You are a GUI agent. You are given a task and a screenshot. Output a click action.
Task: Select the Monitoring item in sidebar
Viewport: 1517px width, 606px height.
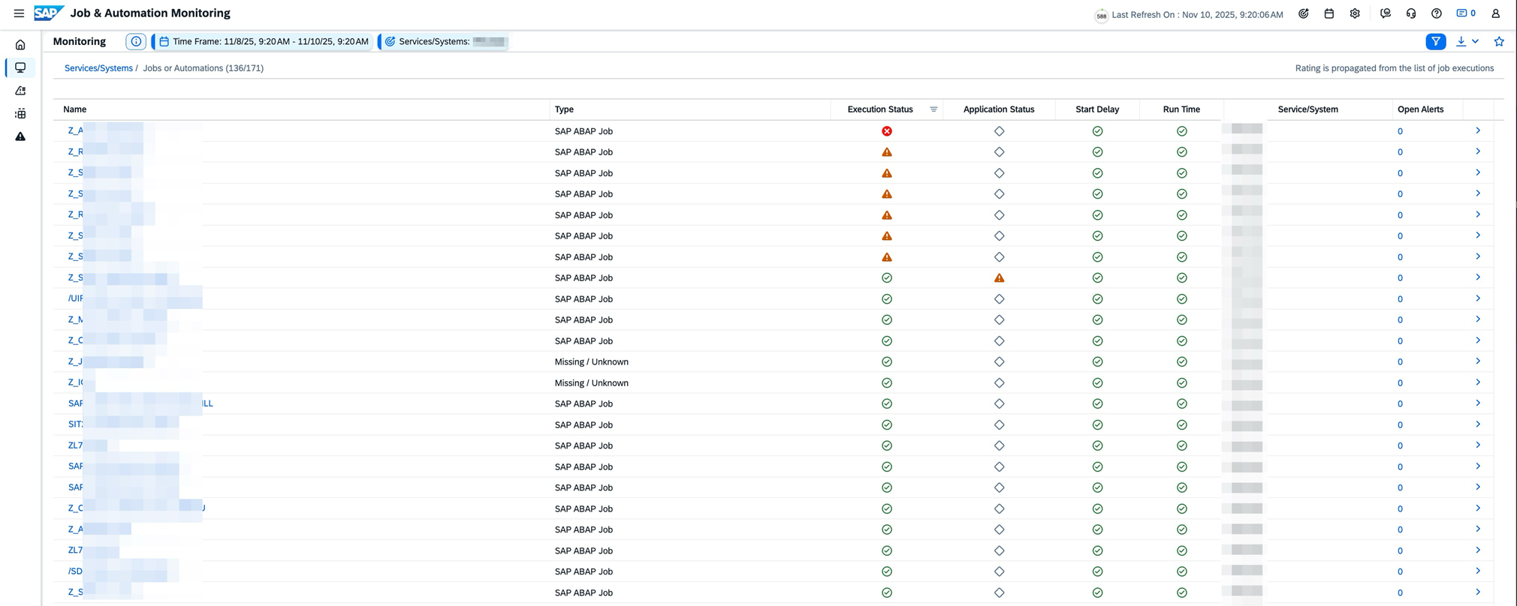pyautogui.click(x=20, y=67)
